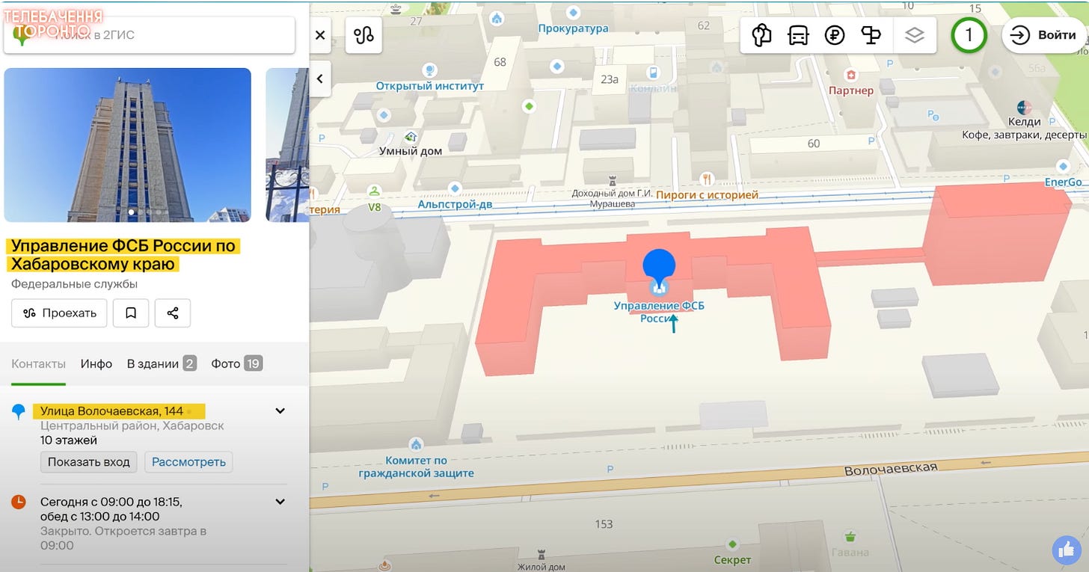Click the Войти login button
1089x572 pixels.
(x=1045, y=35)
